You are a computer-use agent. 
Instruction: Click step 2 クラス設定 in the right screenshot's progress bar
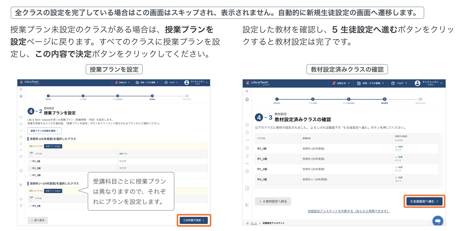click(x=313, y=99)
